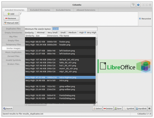Image resolution: width=154 pixels, height=118 pixels.
Task: Click the Symlink button
Action: [x=129, y=109]
